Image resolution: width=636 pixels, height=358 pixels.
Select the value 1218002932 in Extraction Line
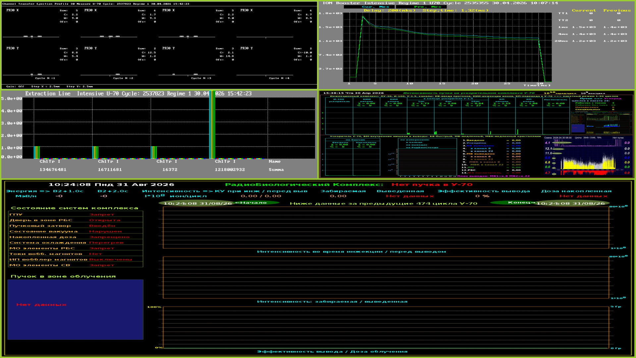pyautogui.click(x=230, y=170)
